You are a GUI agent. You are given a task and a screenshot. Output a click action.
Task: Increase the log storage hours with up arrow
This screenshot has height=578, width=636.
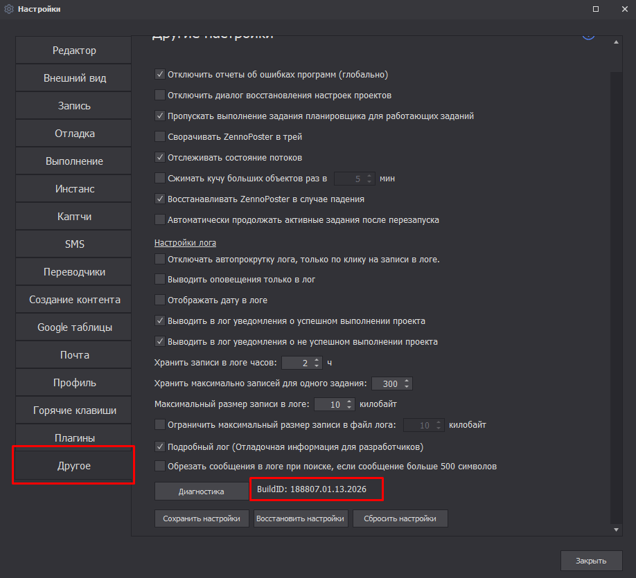(317, 359)
